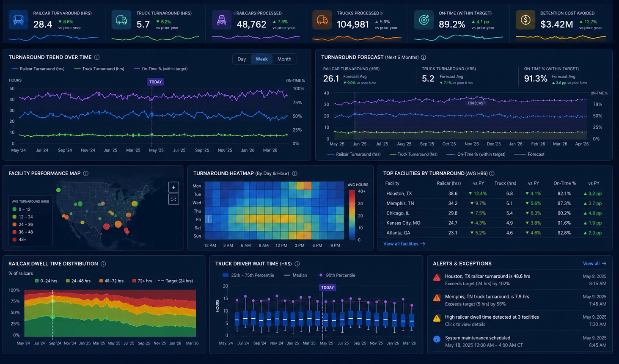Click the heatmap avg hours color scale
The height and width of the screenshot is (364, 619).
point(352,215)
